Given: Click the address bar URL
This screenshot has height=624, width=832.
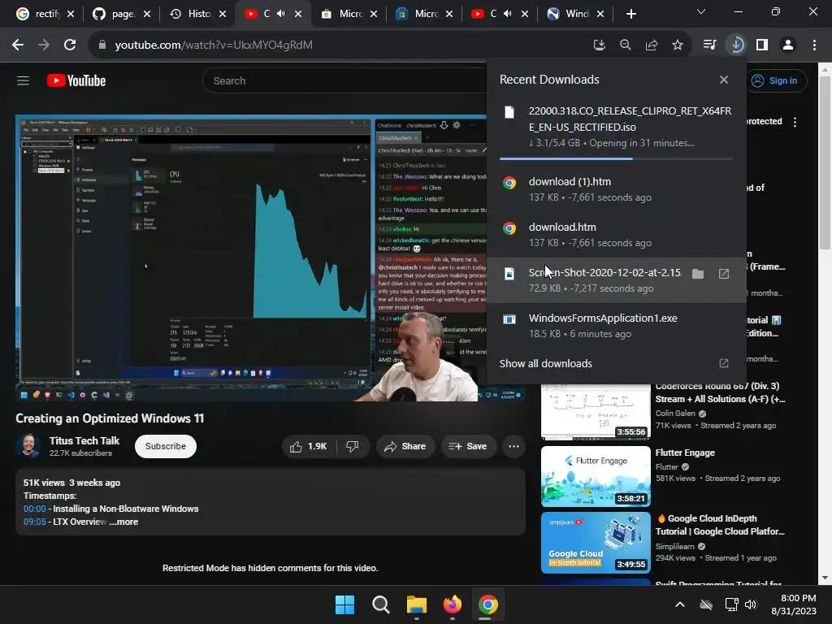Looking at the screenshot, I should (x=214, y=45).
